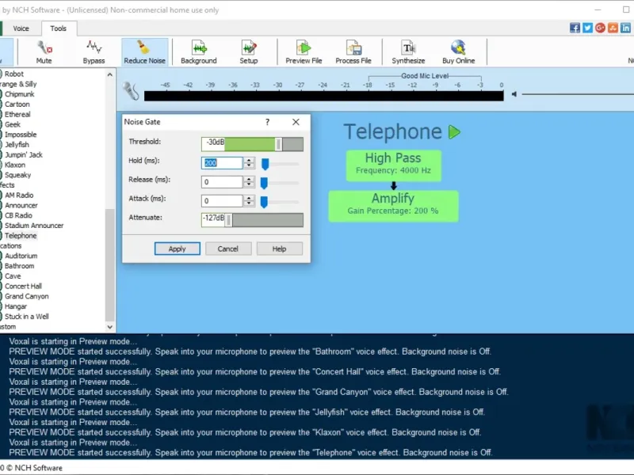The height and width of the screenshot is (475, 634).
Task: Click the Hold (ms) input field
Action: [222, 163]
